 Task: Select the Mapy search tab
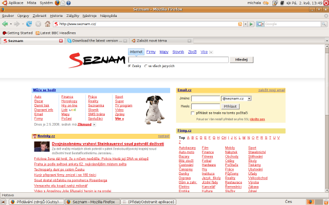[x=164, y=52]
